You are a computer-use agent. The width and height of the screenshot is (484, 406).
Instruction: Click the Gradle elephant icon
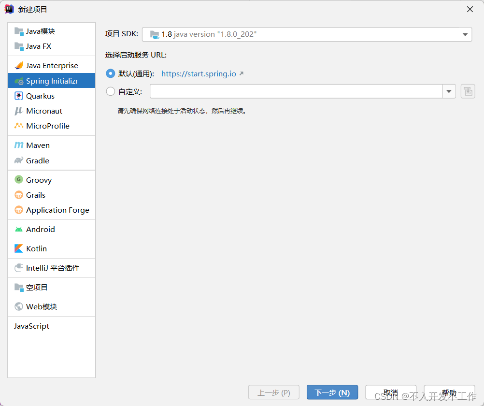tap(19, 160)
